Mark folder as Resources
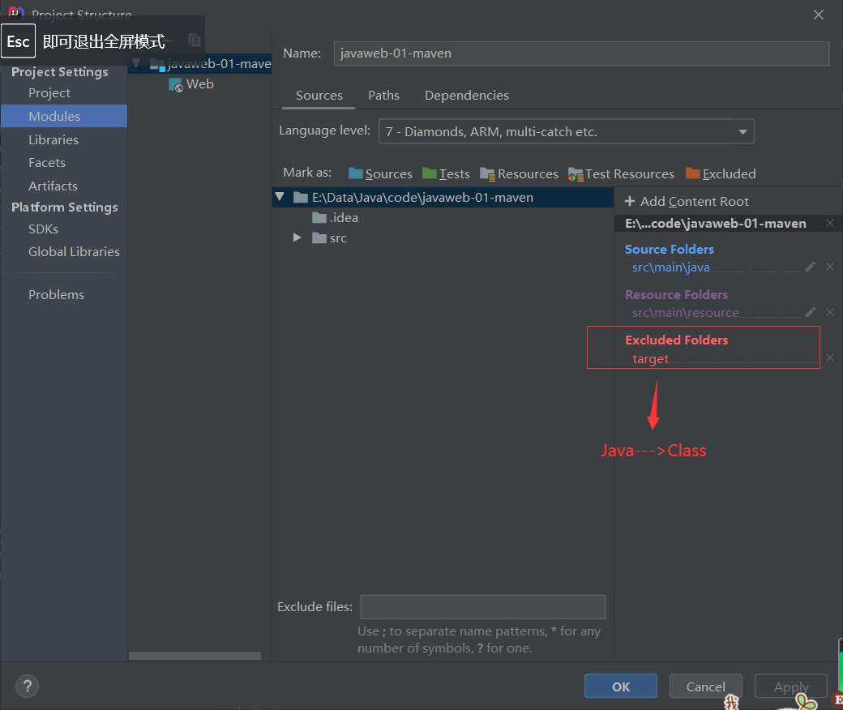843x710 pixels. pyautogui.click(x=519, y=173)
